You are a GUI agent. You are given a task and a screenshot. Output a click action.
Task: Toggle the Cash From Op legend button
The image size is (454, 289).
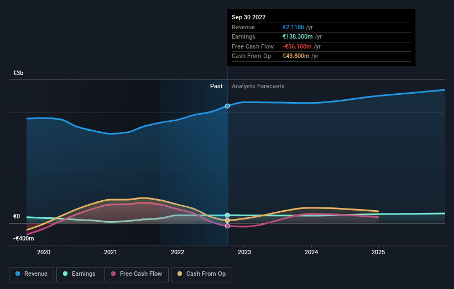[201, 274]
